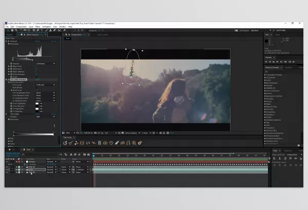The width and height of the screenshot is (308, 210).
Task: Select the Brush tool
Action: coord(47,30)
